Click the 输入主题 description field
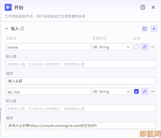161x138 pixels. coord(81,81)
